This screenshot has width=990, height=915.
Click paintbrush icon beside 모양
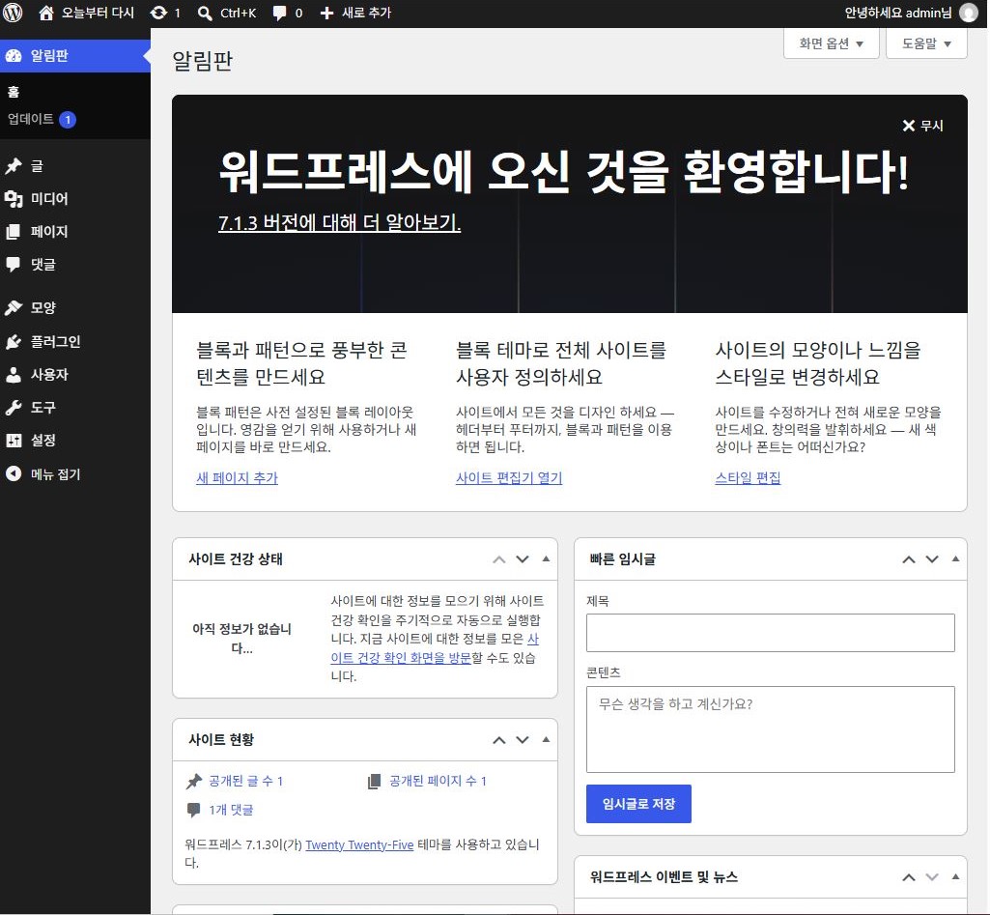pos(14,308)
